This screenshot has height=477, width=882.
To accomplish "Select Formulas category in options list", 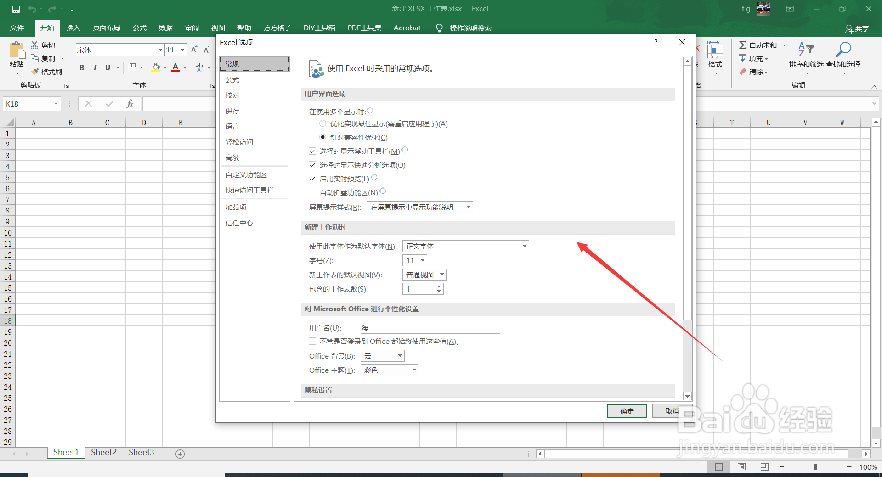I will (x=254, y=79).
